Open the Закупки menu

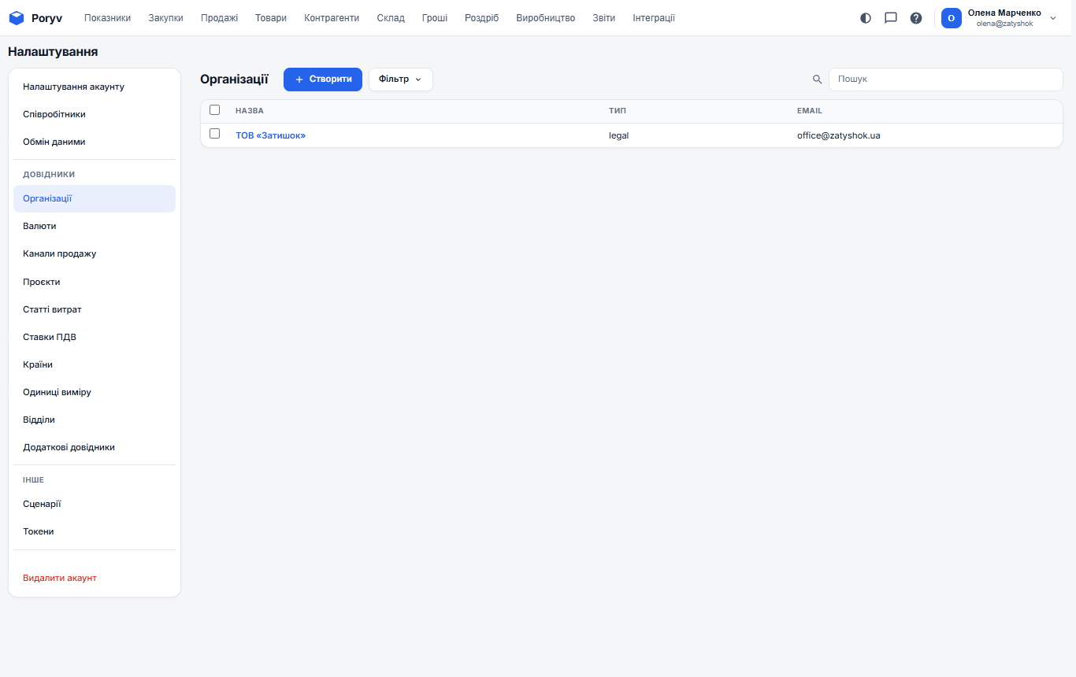pos(165,18)
